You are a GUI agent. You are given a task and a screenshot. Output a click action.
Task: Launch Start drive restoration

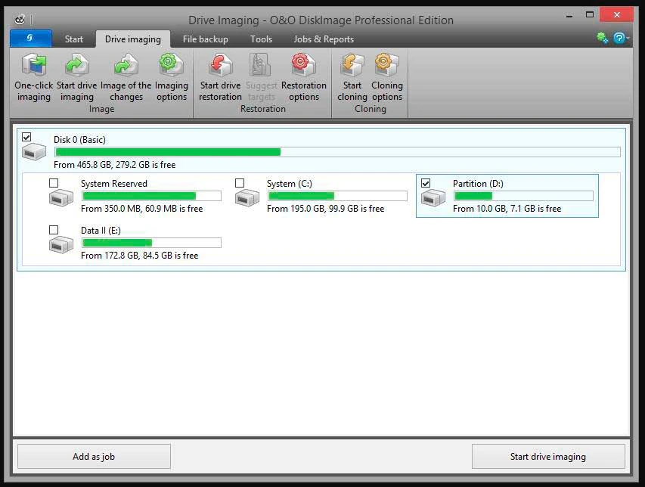[221, 65]
